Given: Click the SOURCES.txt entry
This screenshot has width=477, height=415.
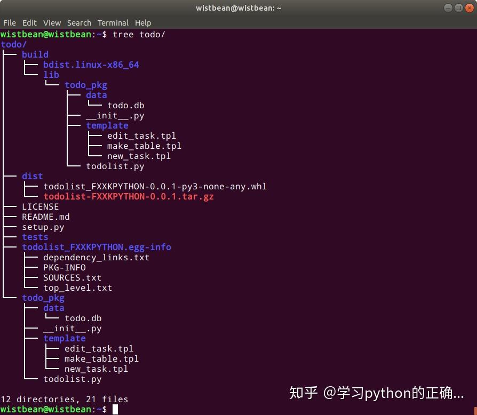Looking at the screenshot, I should (x=72, y=277).
